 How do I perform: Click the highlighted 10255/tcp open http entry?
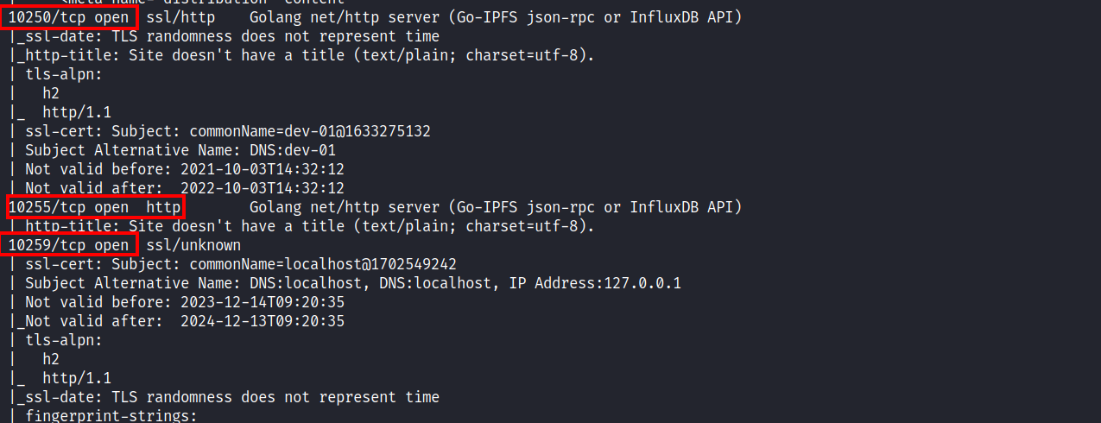click(x=94, y=207)
